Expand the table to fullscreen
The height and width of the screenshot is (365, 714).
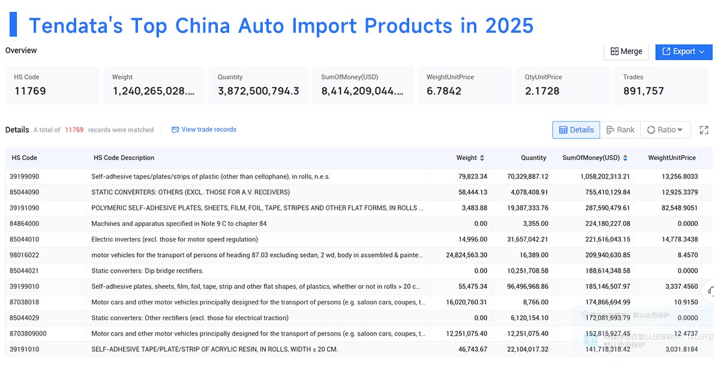[704, 129]
